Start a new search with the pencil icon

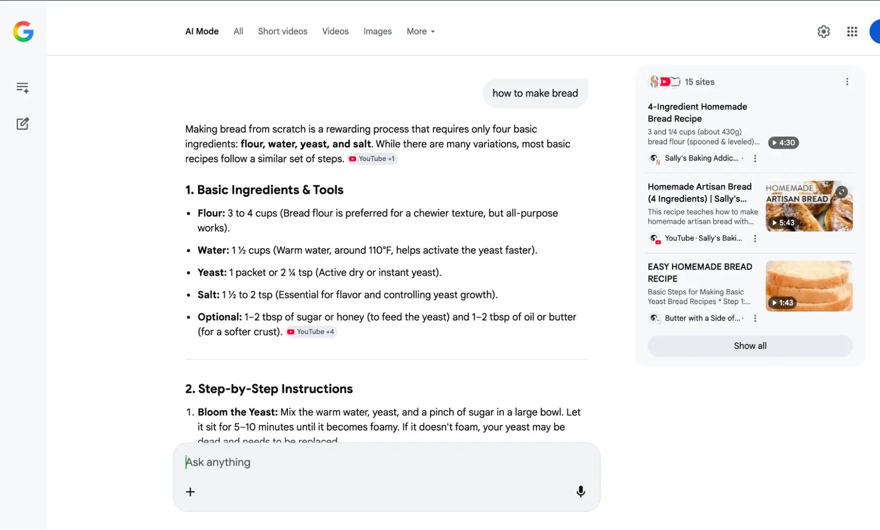(x=22, y=124)
